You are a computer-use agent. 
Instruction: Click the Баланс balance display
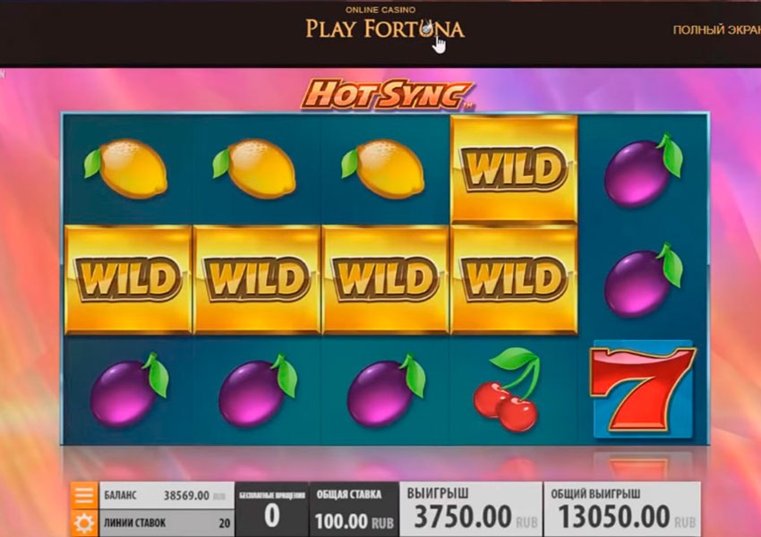click(x=167, y=495)
